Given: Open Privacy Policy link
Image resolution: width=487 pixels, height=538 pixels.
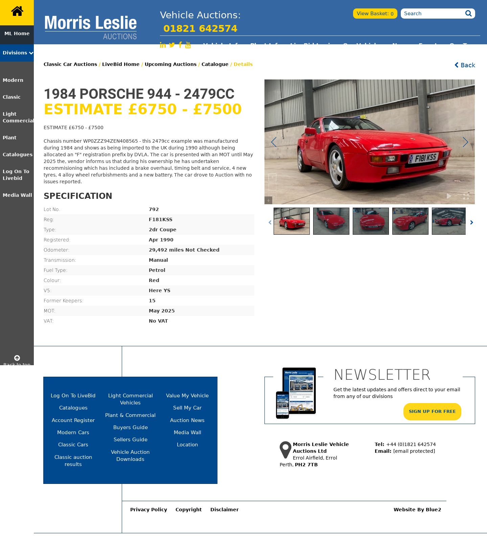Looking at the screenshot, I should 148,510.
